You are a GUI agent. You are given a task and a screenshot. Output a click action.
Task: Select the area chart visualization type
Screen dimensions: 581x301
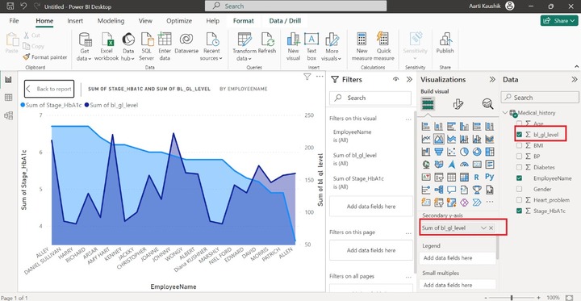(x=439, y=139)
